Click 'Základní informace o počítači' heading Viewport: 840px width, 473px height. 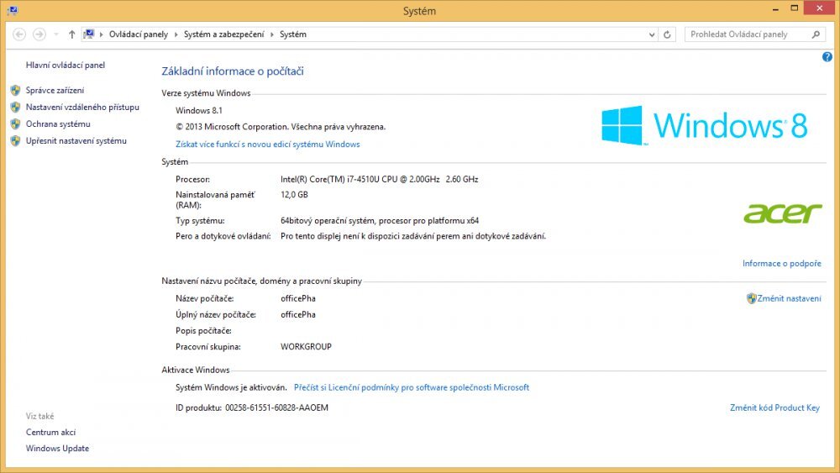[x=233, y=71]
